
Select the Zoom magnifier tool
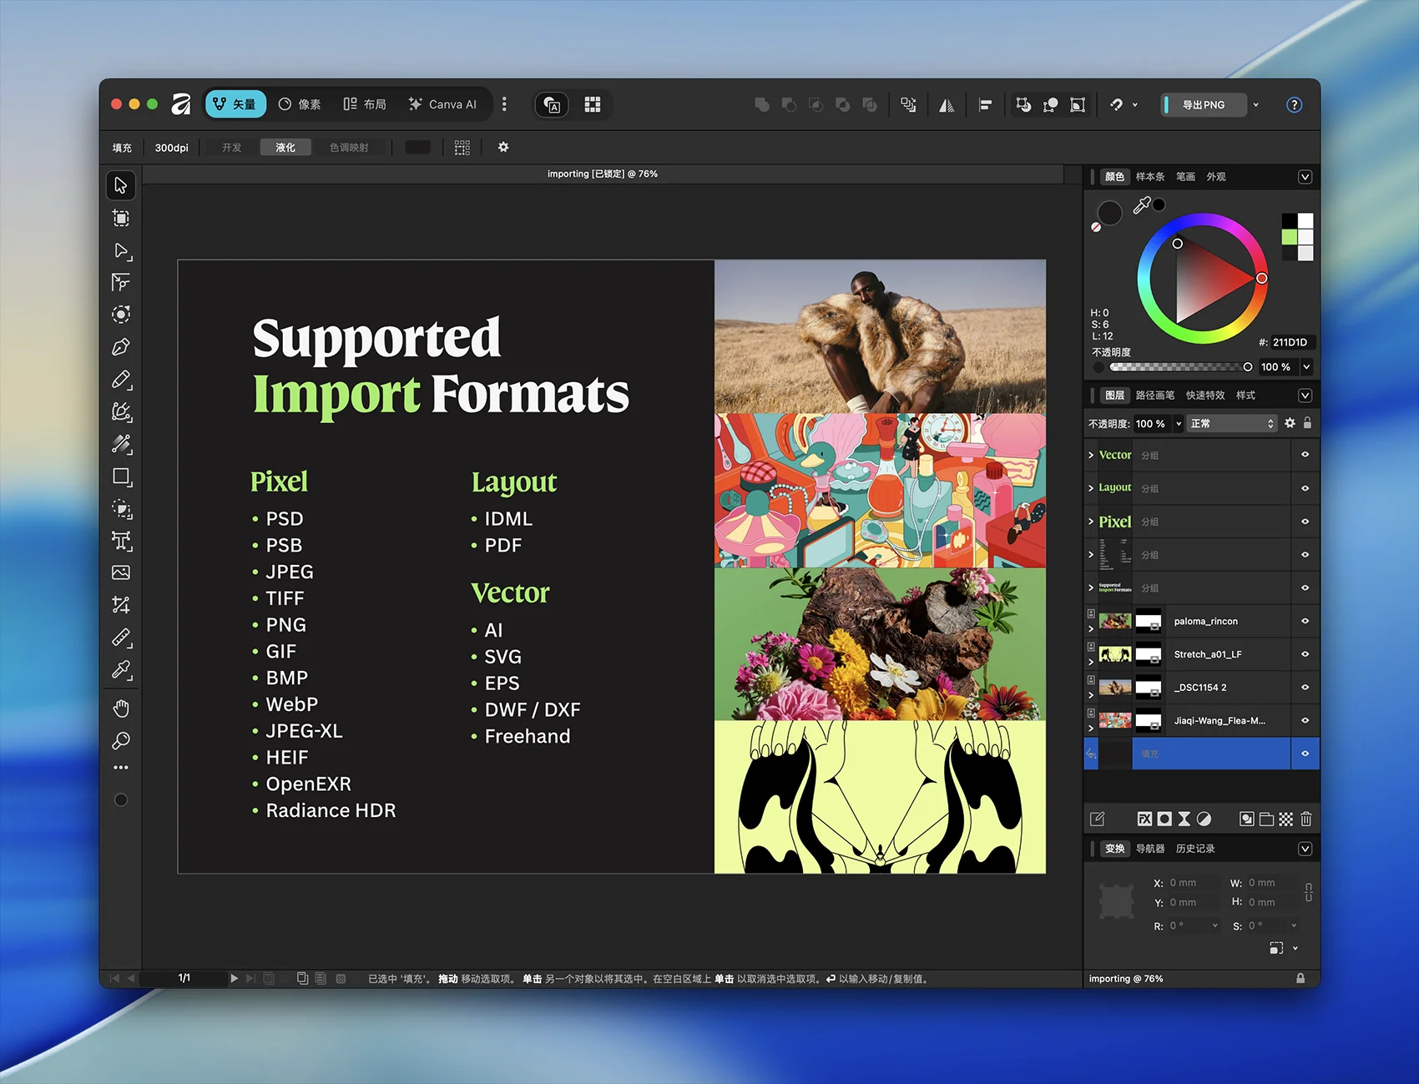tap(121, 740)
